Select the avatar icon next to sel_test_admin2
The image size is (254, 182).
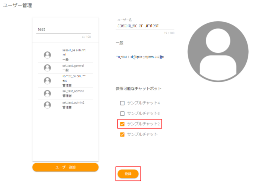click(47, 105)
